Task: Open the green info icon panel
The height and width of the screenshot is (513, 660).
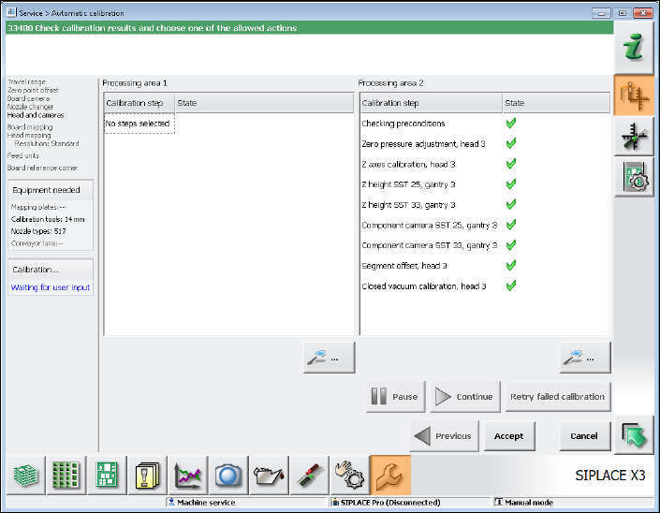Action: [x=635, y=47]
